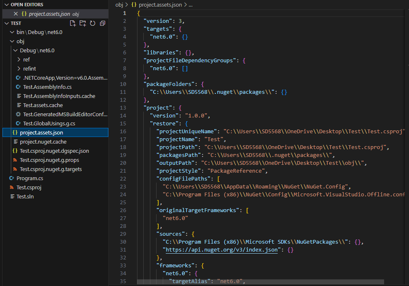Open Test.assets.cache file

point(55,105)
